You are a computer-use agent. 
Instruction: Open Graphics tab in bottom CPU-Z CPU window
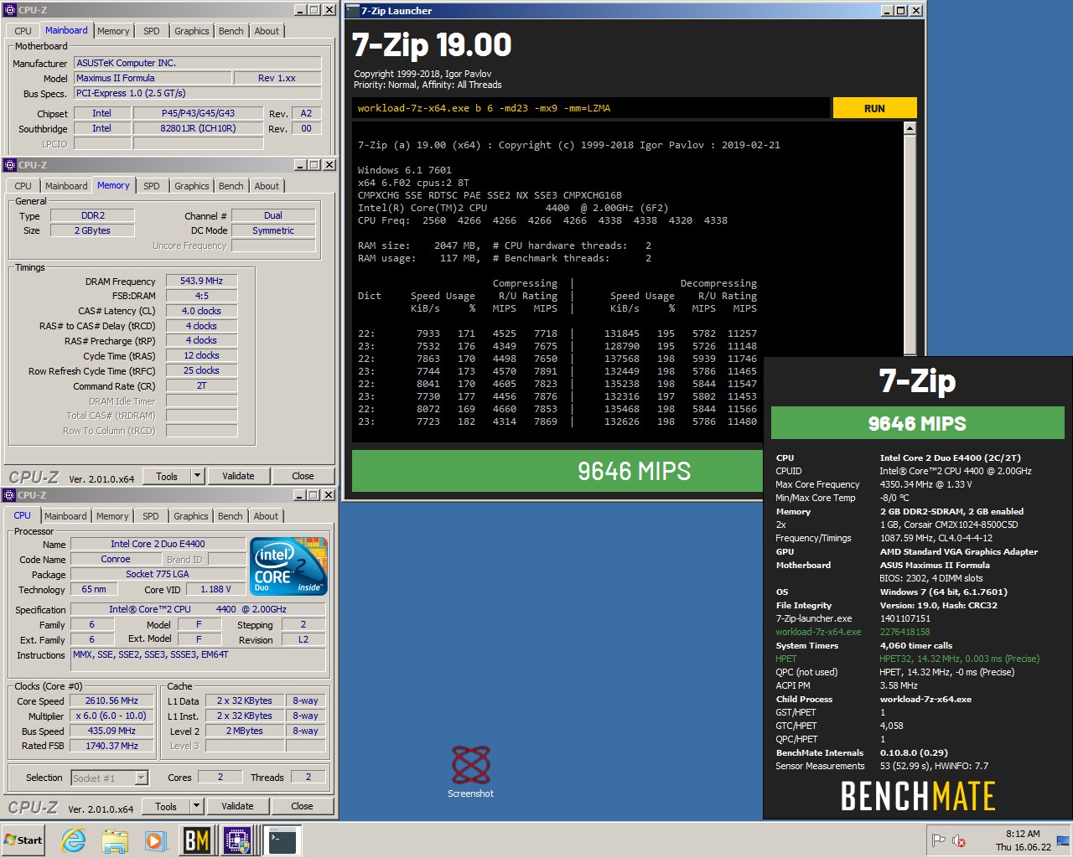pyautogui.click(x=190, y=516)
